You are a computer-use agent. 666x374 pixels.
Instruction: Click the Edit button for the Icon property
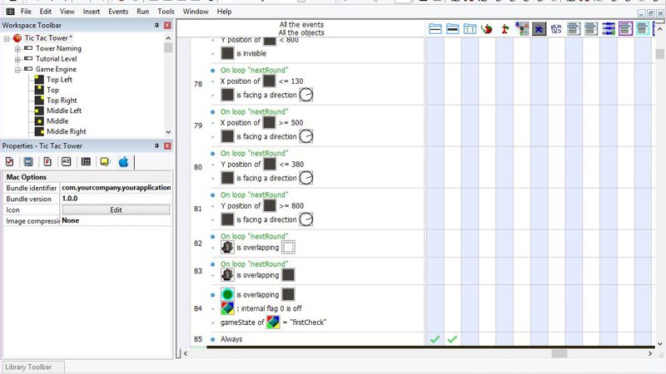pyautogui.click(x=116, y=209)
